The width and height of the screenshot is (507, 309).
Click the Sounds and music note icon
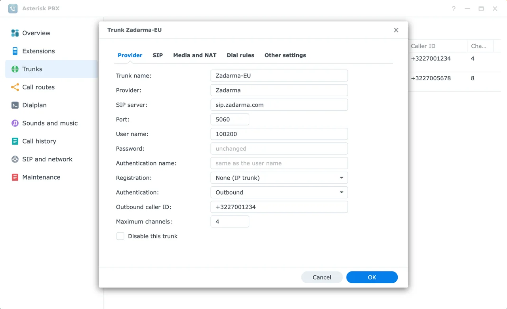click(15, 123)
